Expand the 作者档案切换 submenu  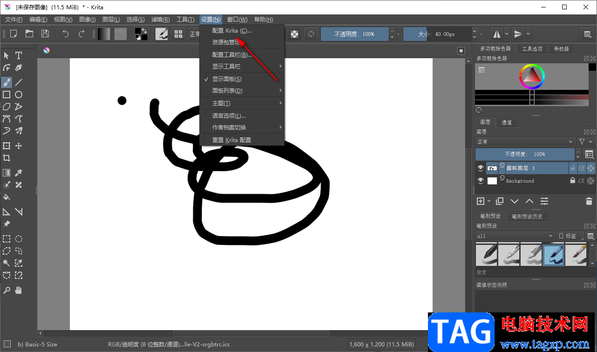pyautogui.click(x=242, y=128)
